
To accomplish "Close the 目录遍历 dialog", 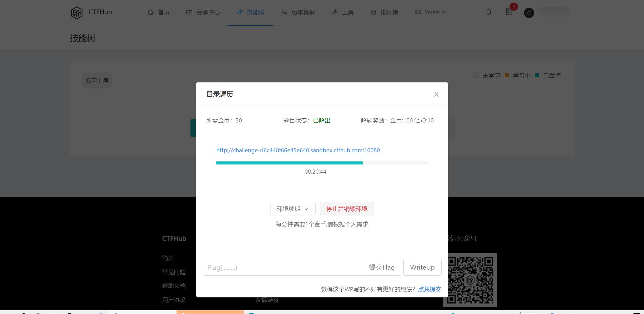I will click(437, 94).
